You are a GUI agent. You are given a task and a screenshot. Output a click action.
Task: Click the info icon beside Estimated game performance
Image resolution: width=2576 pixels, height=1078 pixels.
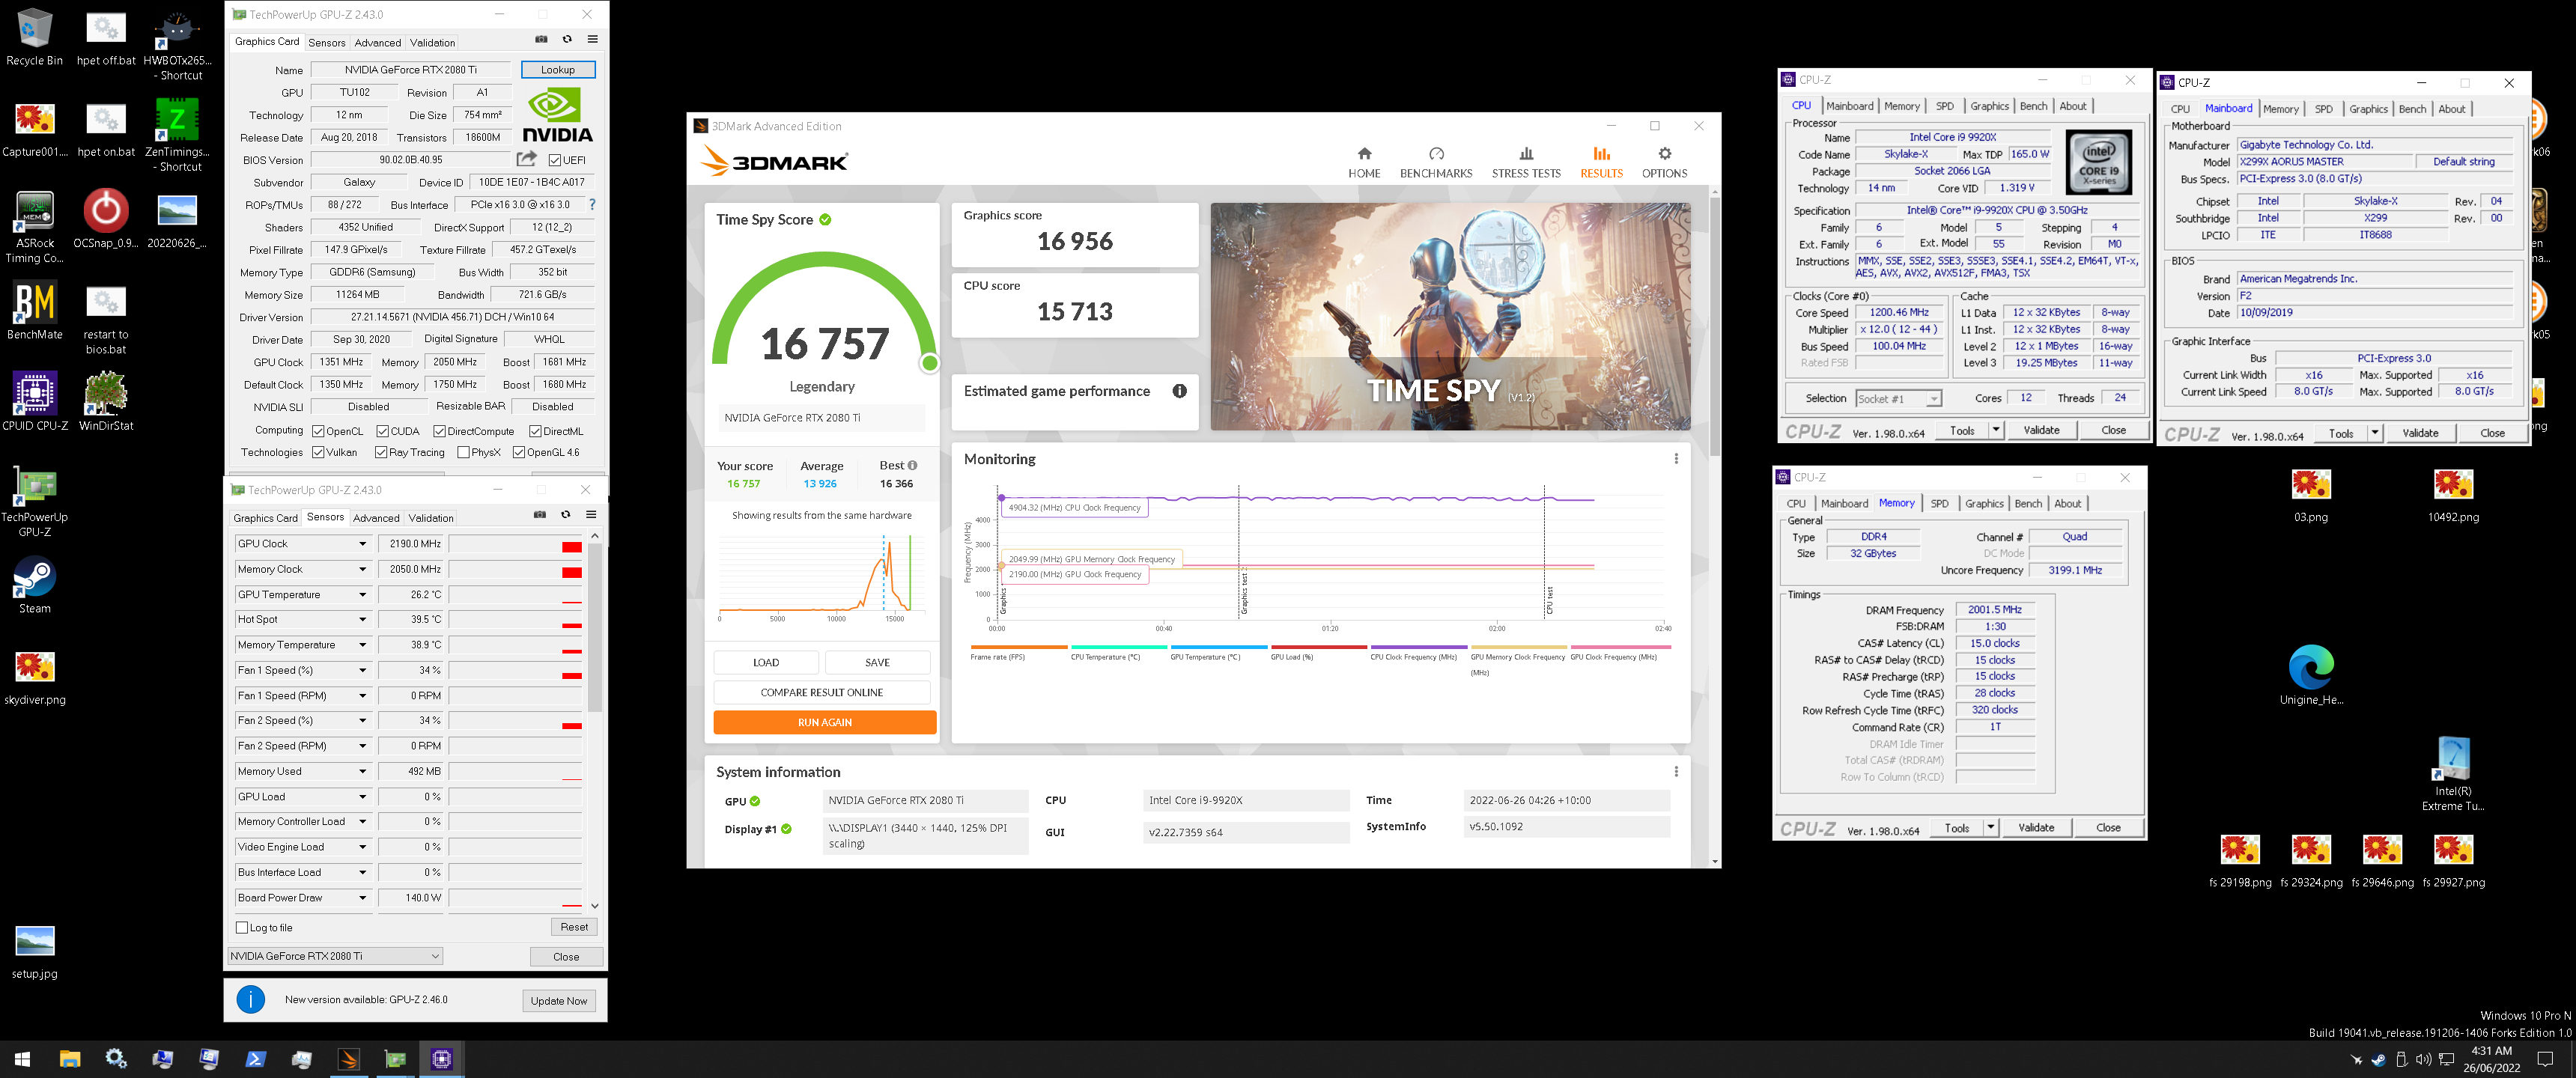click(x=1180, y=391)
